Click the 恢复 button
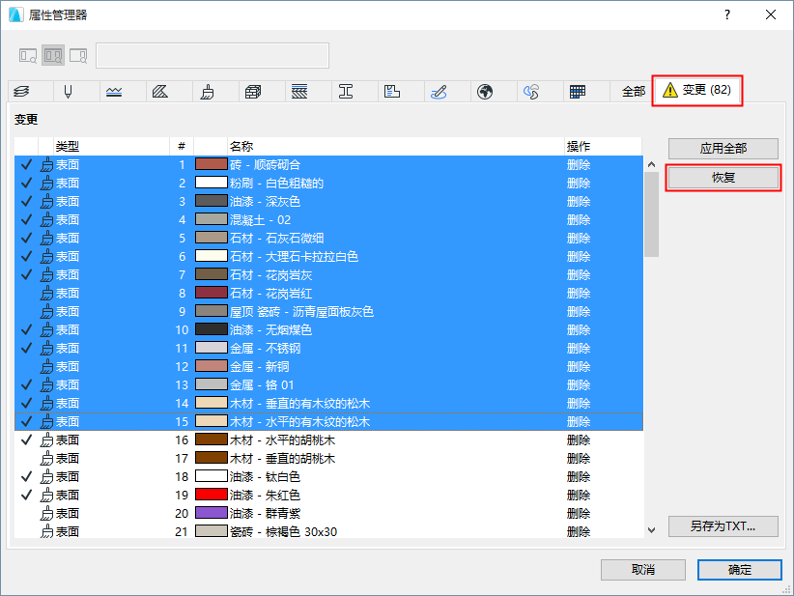The image size is (794, 596). 723,178
